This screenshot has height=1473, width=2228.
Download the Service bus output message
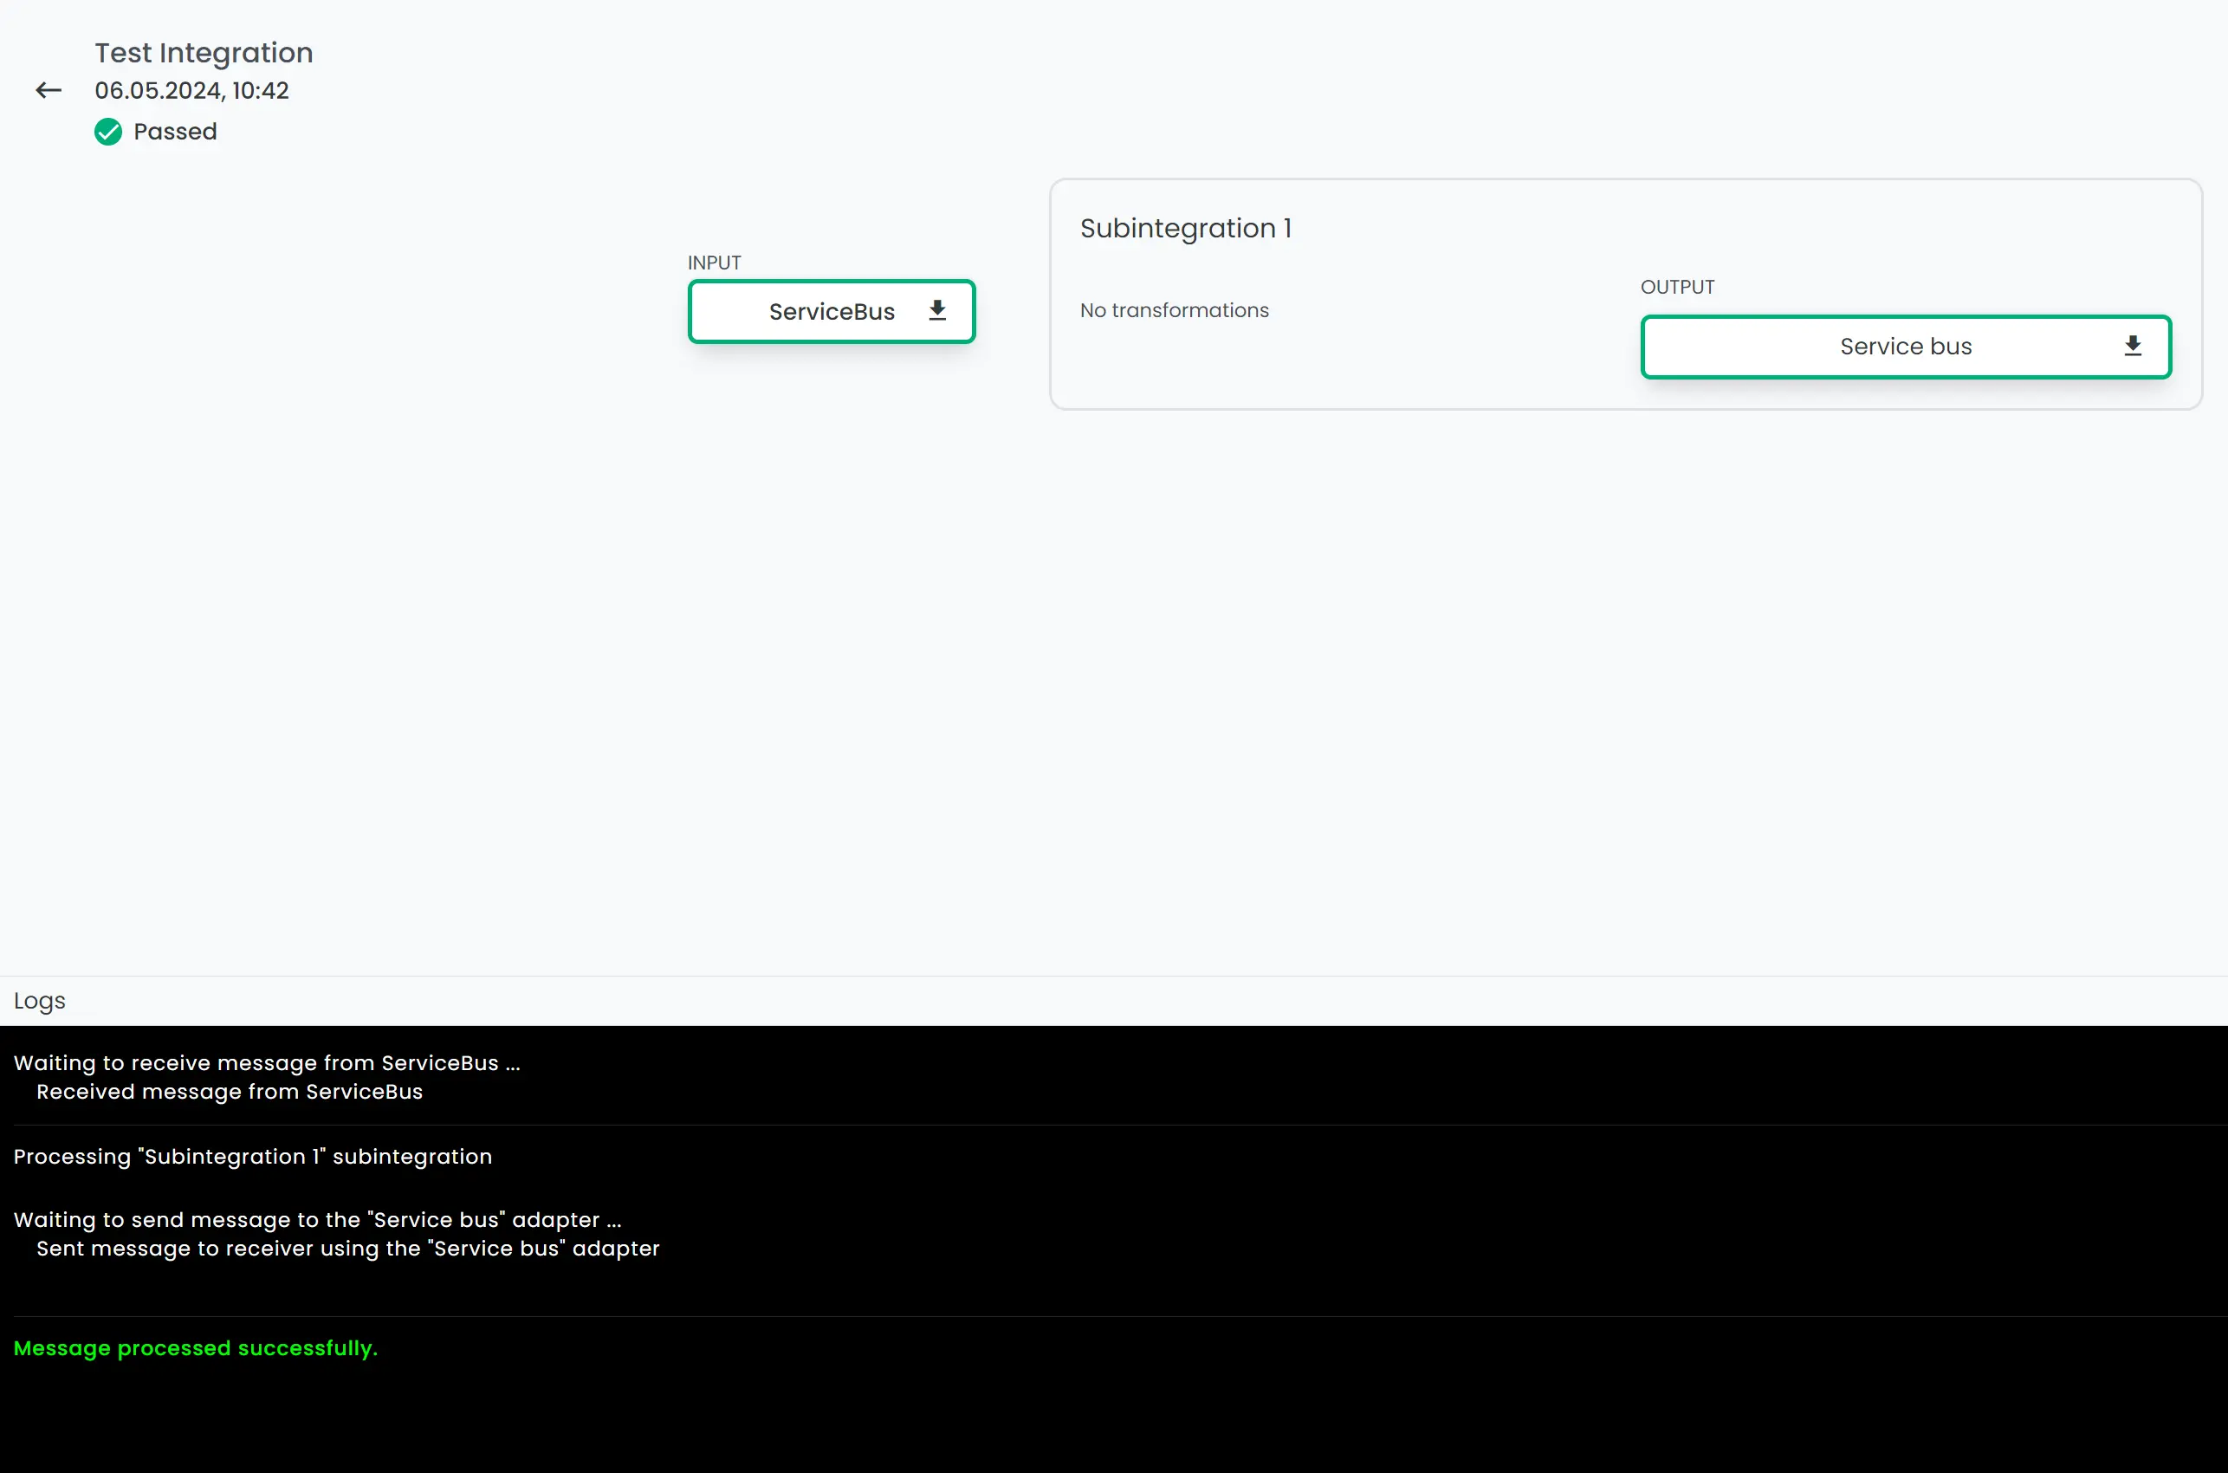[x=2132, y=346]
